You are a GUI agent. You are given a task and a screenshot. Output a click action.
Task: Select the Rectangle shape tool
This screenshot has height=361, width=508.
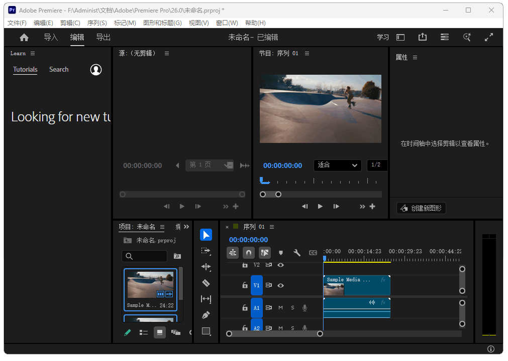tap(206, 331)
